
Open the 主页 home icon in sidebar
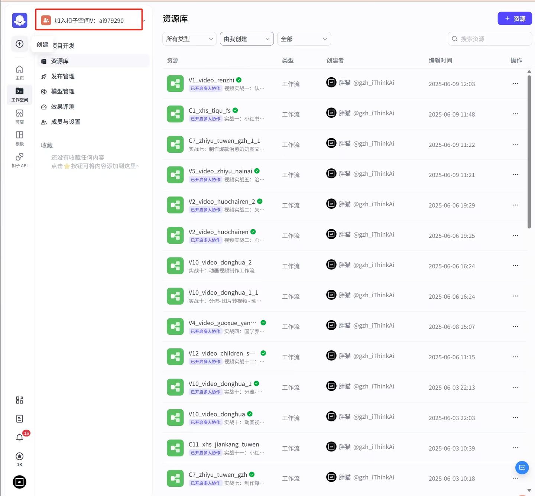[x=19, y=72]
